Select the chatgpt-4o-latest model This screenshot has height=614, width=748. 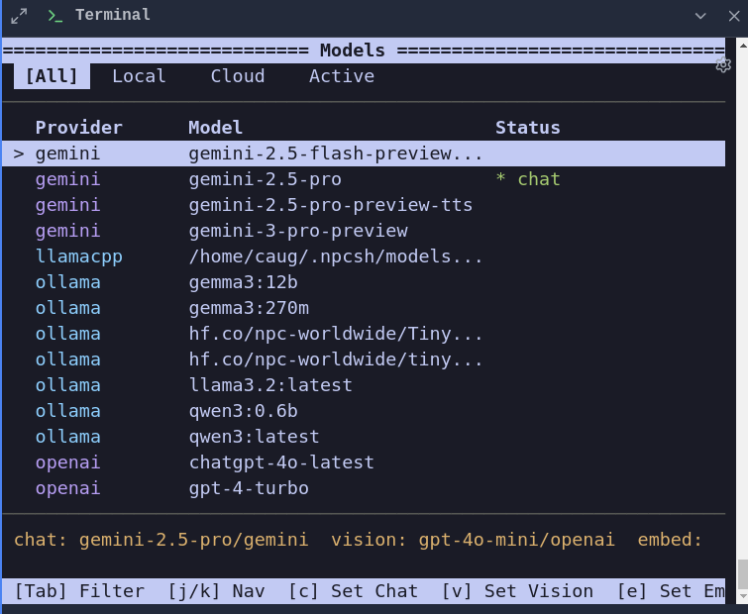click(x=281, y=462)
